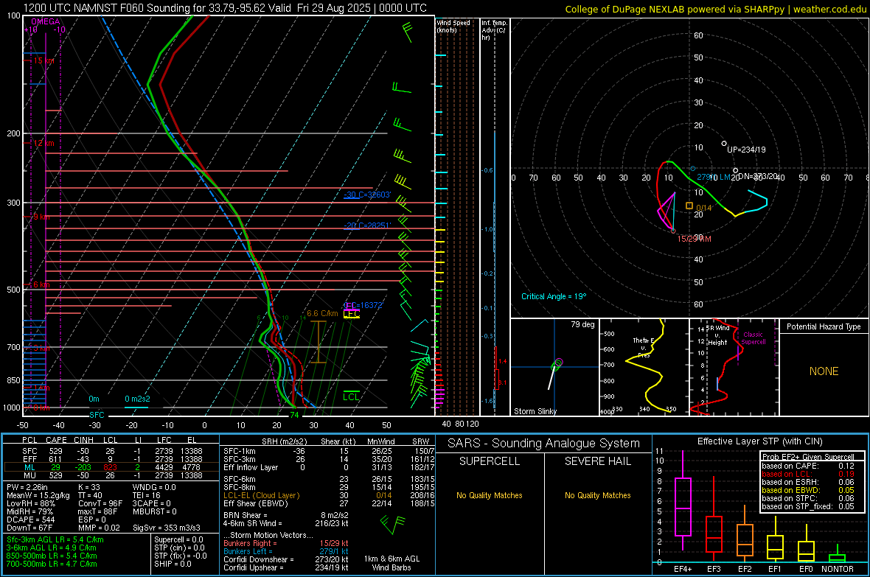Click the red based on LCL: 0.19 line
Screen dimensions: 870x577
pyautogui.click(x=808, y=474)
